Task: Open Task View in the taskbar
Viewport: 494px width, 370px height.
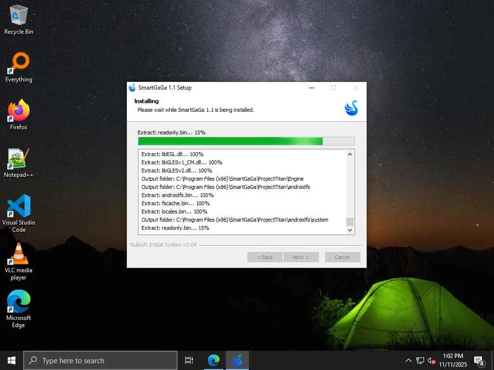Action: coord(189,360)
